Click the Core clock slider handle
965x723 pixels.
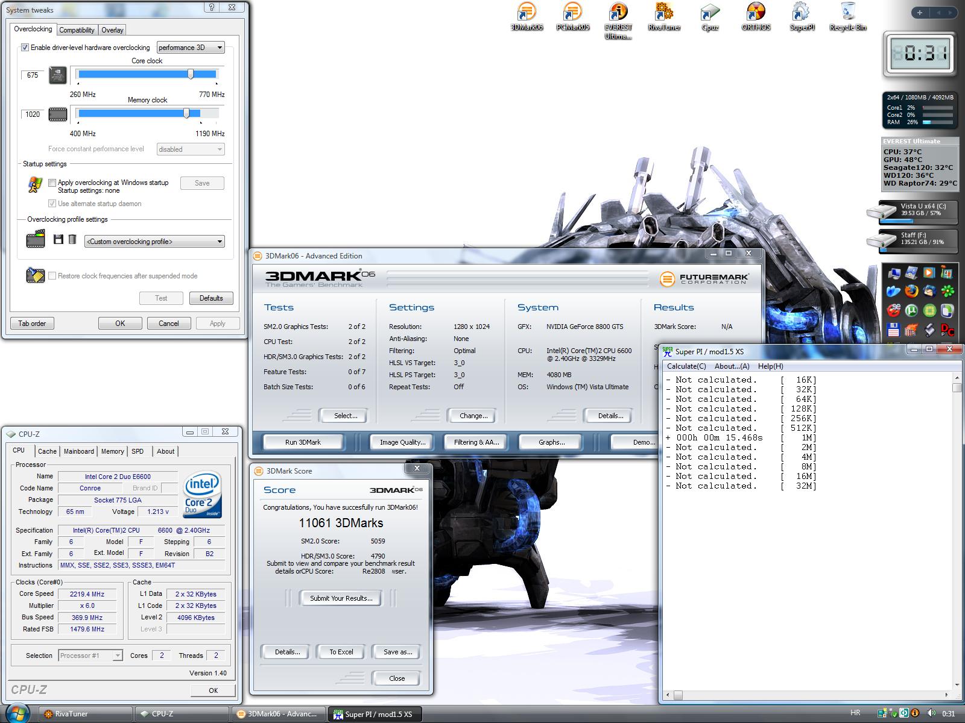coord(191,74)
